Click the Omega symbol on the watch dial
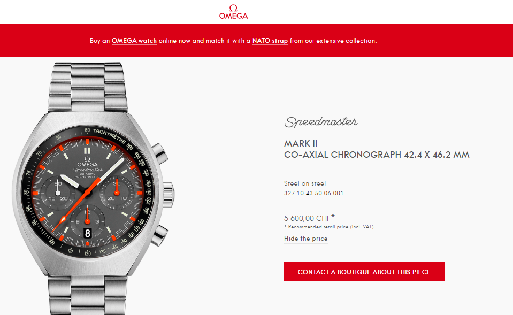 [87, 159]
